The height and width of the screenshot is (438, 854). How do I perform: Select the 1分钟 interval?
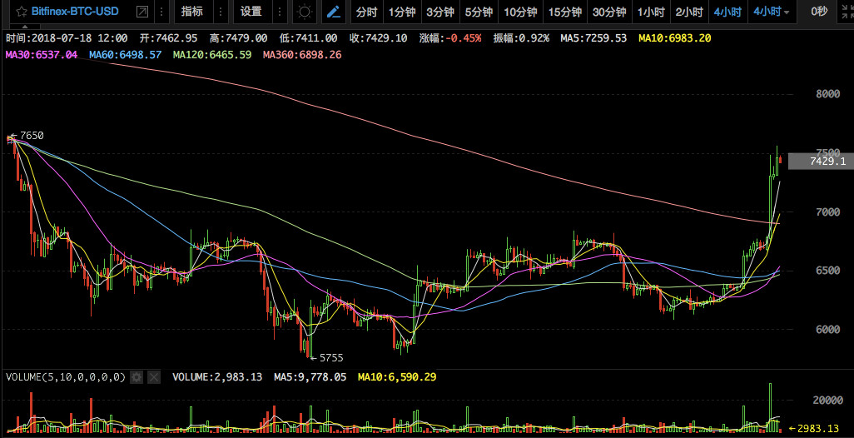coord(402,12)
